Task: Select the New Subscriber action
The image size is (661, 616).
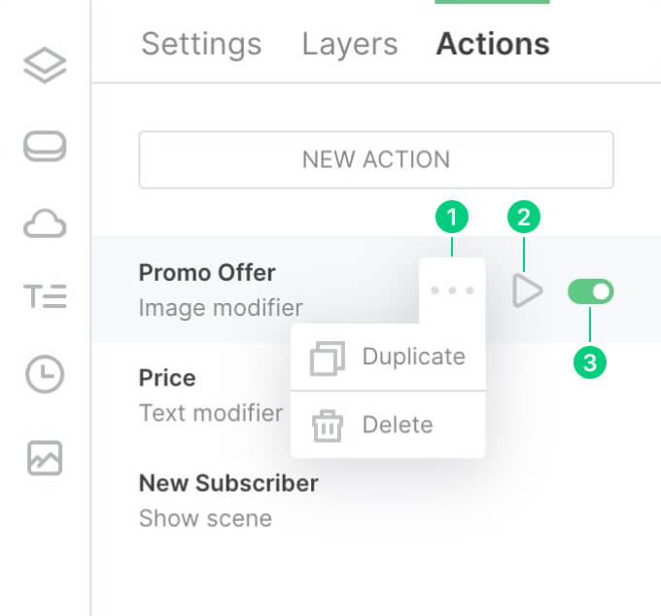Action: (228, 499)
